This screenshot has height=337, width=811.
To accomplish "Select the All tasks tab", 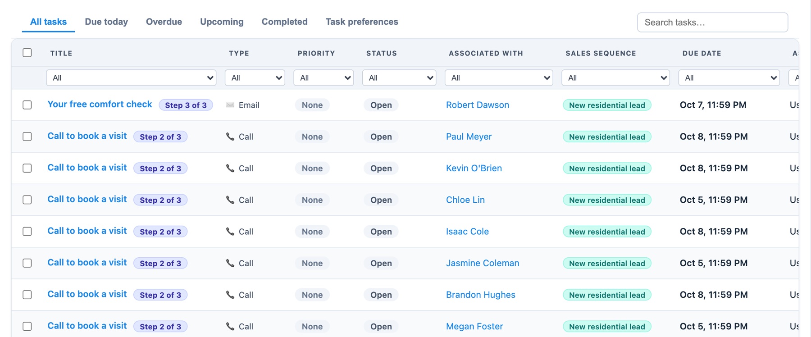I will pyautogui.click(x=48, y=22).
